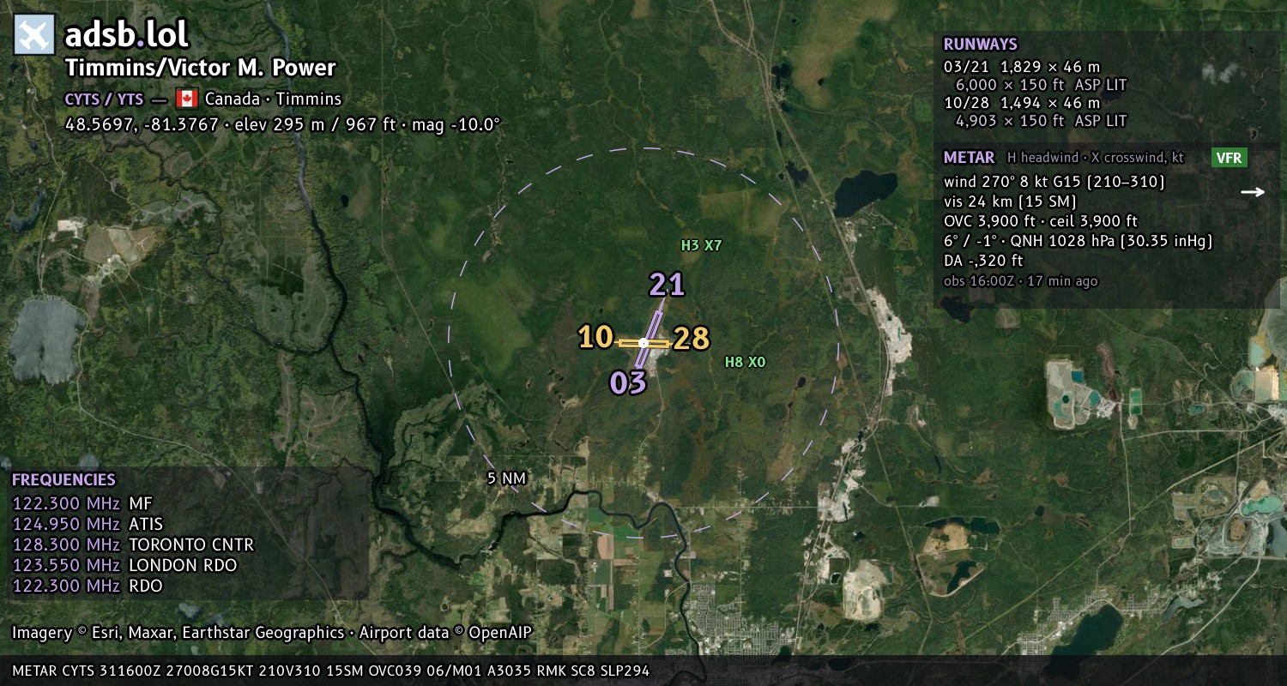Click the H8 X0 wind component label
1287x686 pixels.
pyautogui.click(x=745, y=362)
